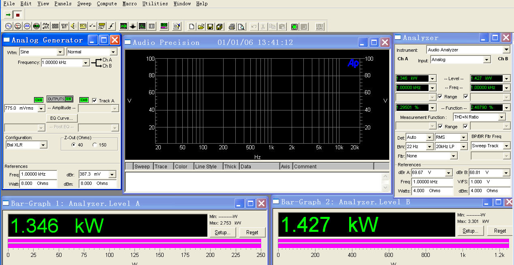Viewport: 514px width, 265px height.
Task: Open the Analog Generator panel sine-wave icon
Action: click(x=9, y=26)
